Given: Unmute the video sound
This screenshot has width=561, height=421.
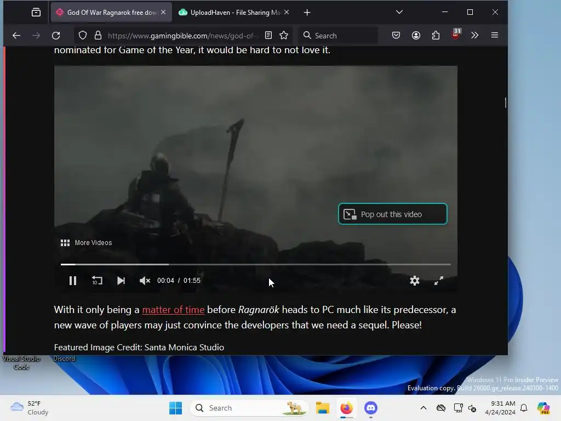Looking at the screenshot, I should pos(145,281).
